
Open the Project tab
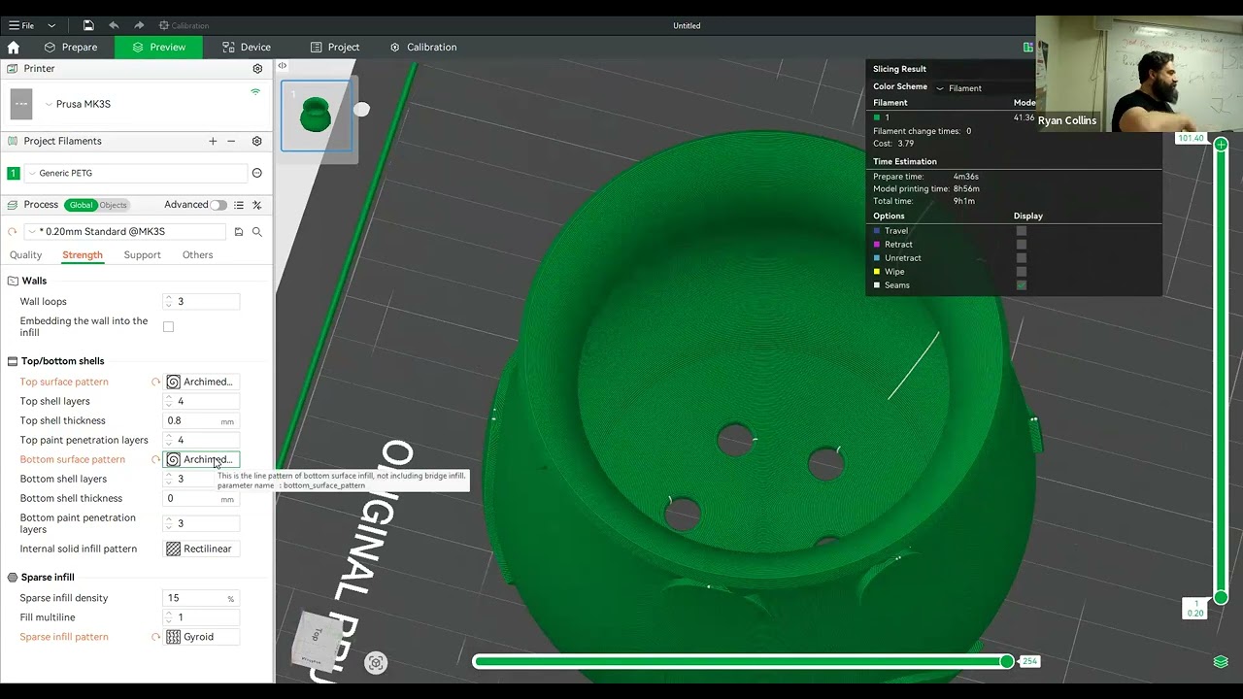pyautogui.click(x=335, y=47)
